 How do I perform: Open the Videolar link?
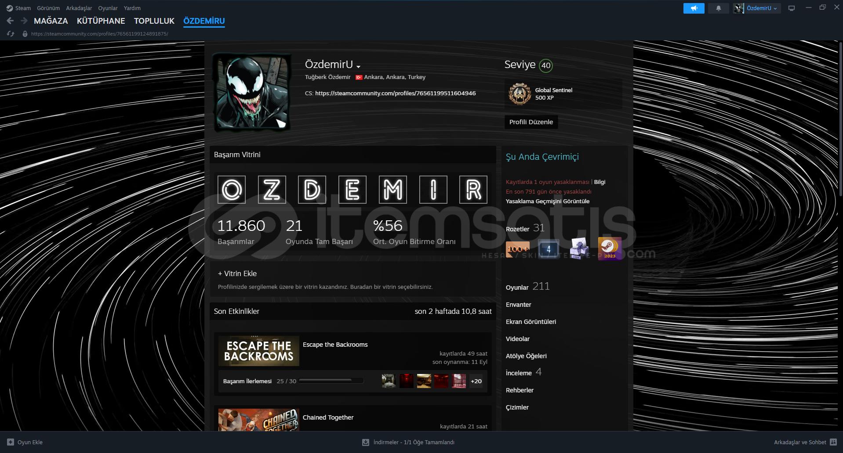[518, 339]
